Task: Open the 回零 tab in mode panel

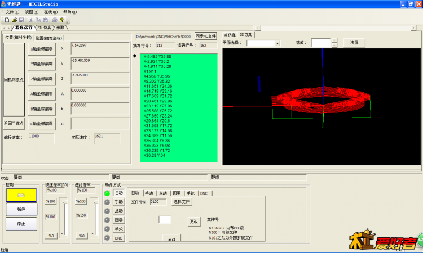Action: (x=177, y=193)
